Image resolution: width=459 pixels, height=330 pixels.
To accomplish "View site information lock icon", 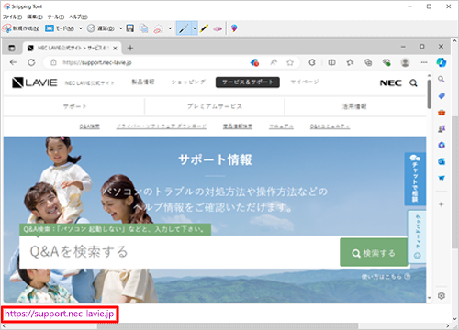I will (53, 62).
